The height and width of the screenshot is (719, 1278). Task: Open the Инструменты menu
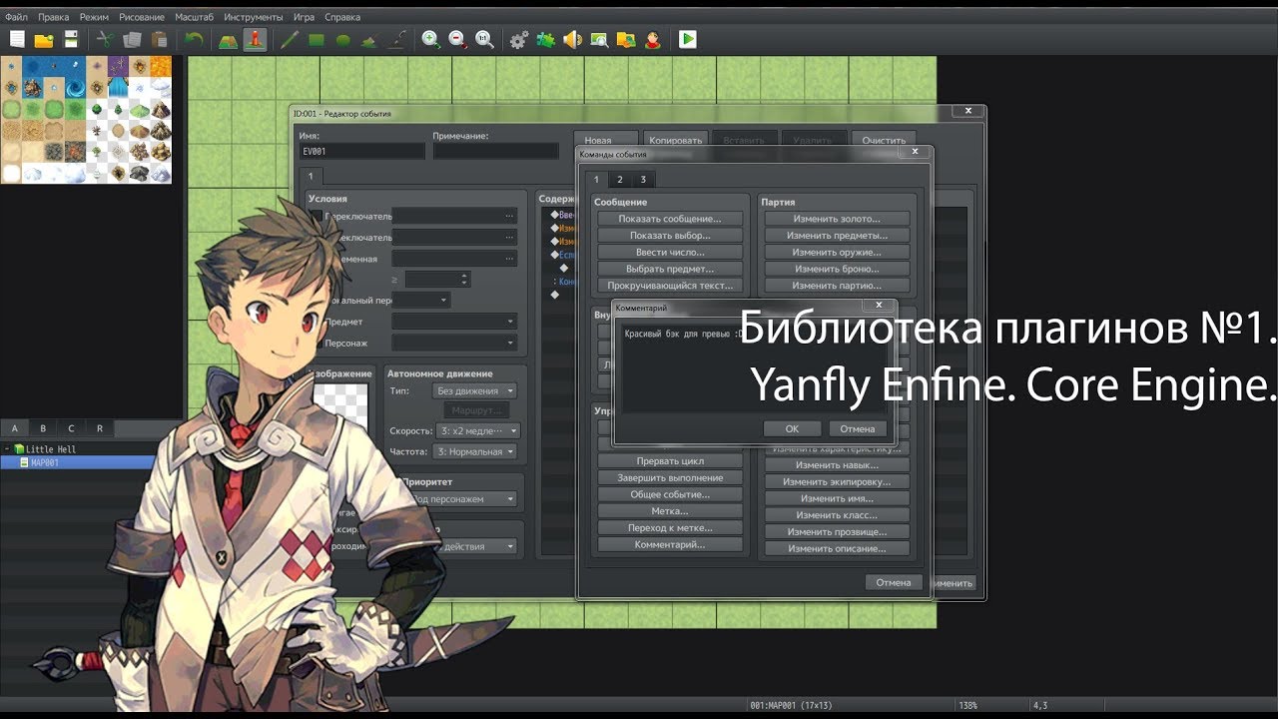[x=254, y=17]
